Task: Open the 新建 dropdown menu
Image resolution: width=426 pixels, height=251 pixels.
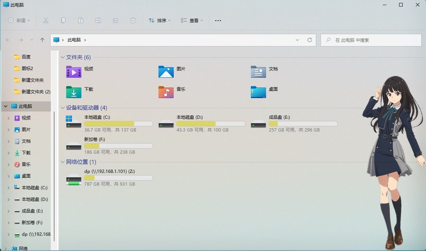Action: (19, 20)
